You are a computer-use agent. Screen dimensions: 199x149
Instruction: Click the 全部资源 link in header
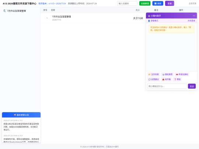(192, 3)
